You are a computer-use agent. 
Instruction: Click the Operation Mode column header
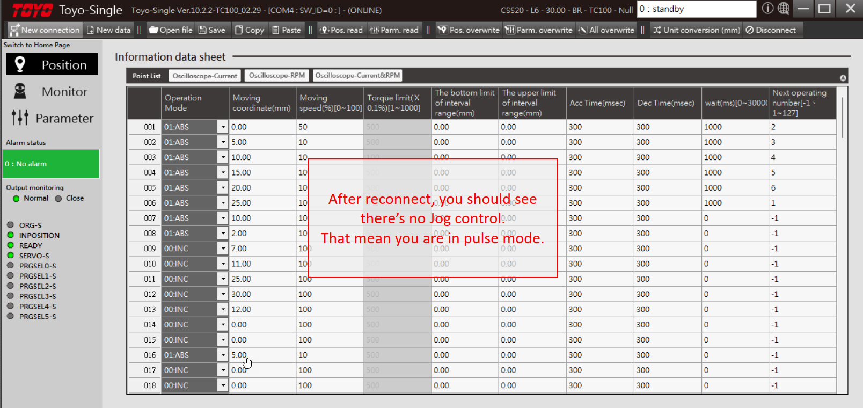pyautogui.click(x=195, y=103)
